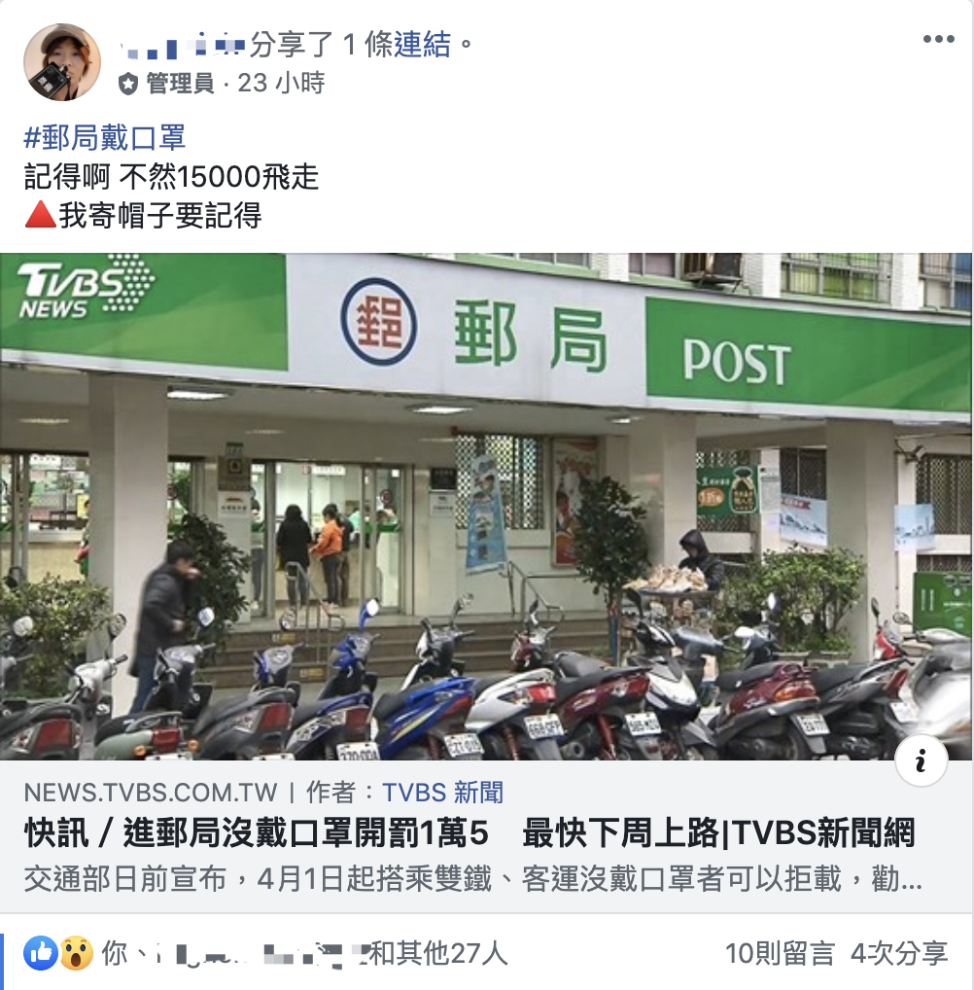
Task: Open the #郵局戴口罩 hashtag
Action: tap(105, 138)
